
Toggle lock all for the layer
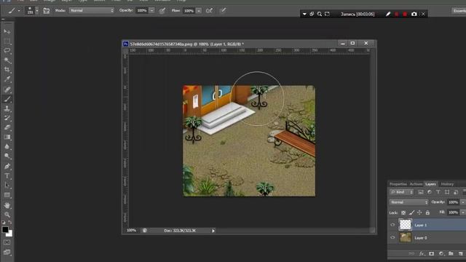[x=427, y=213]
